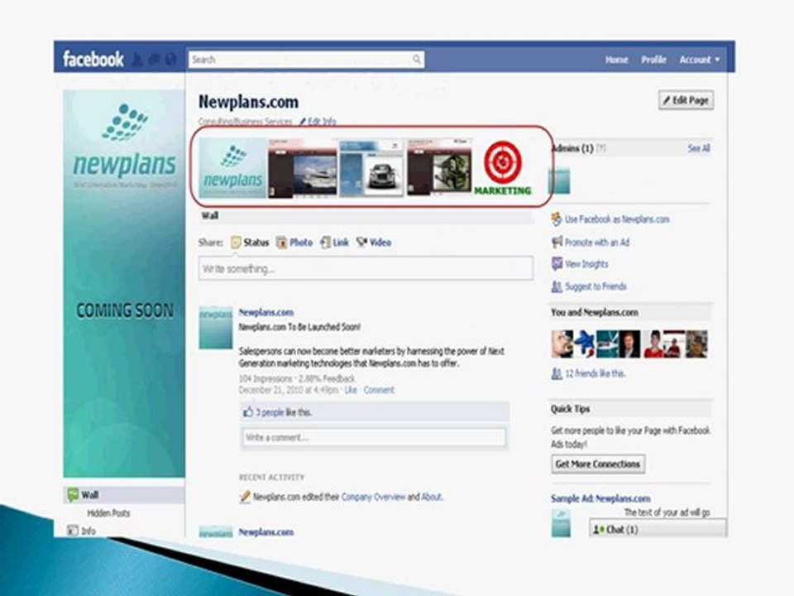Open friend requests icon in header
Screen dimensions: 794x596
pyautogui.click(x=136, y=60)
